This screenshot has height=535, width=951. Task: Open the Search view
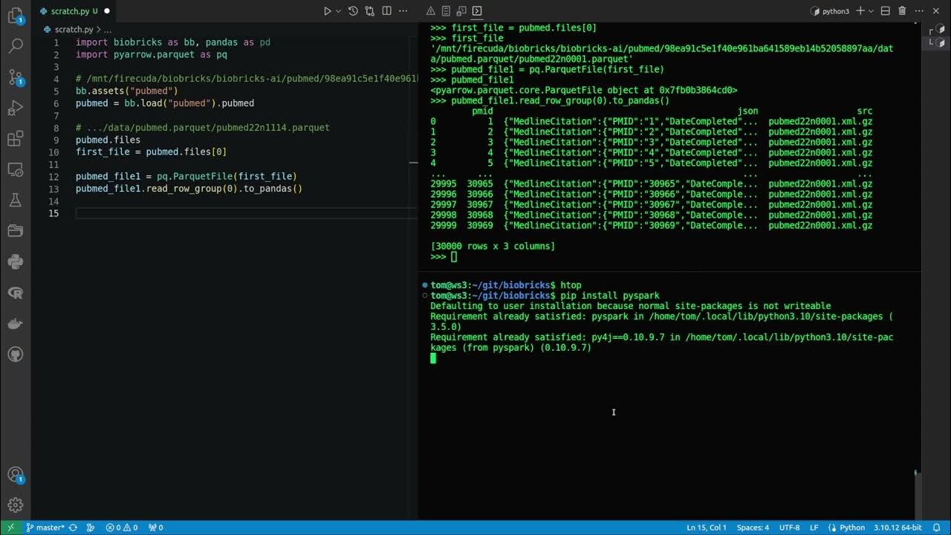pos(15,46)
